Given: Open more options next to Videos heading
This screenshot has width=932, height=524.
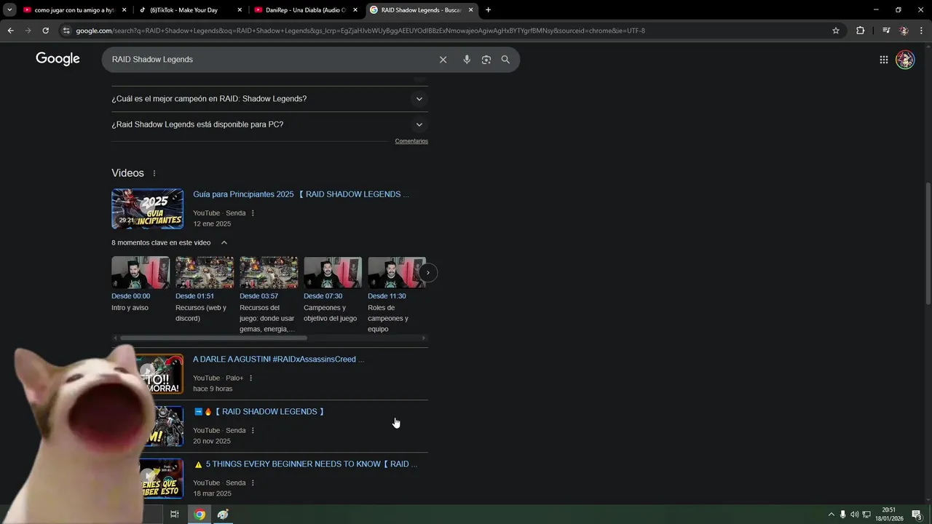Looking at the screenshot, I should (x=154, y=173).
